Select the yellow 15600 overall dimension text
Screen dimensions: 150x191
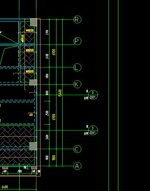(x=60, y=93)
